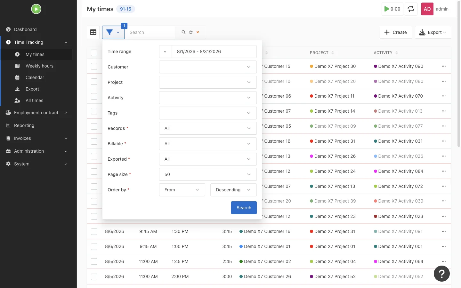
Task: Open the Records dropdown
Action: click(208, 128)
